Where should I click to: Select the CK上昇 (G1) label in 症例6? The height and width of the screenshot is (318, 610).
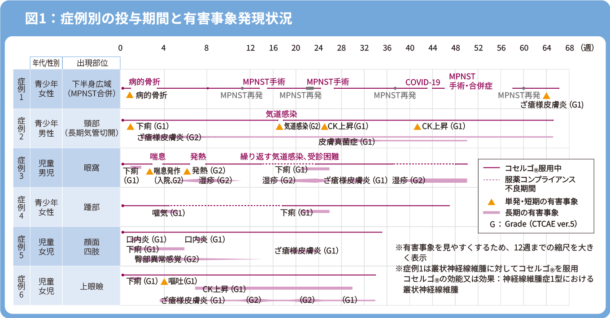point(224,289)
